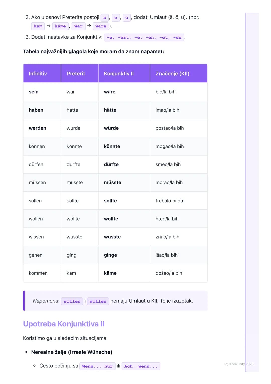Click the 'Konjunktiv II' column header

124,73
